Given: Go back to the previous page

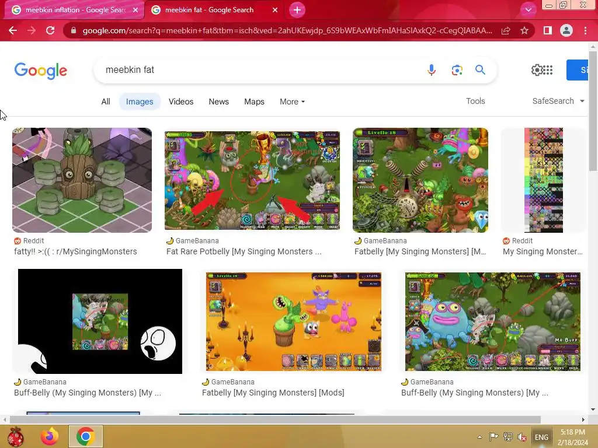Looking at the screenshot, I should coord(13,30).
